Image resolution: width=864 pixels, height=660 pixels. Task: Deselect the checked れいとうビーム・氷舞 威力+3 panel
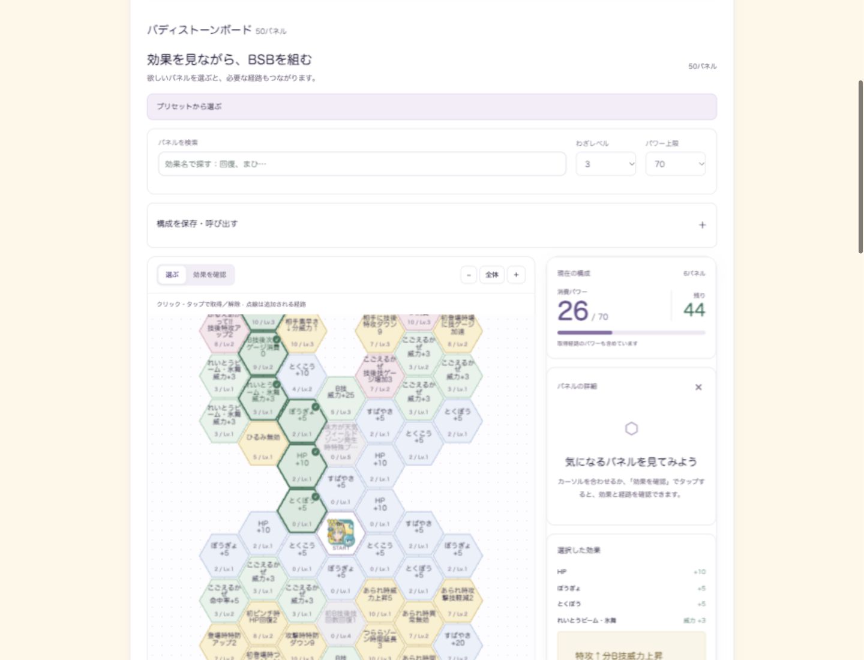263,400
